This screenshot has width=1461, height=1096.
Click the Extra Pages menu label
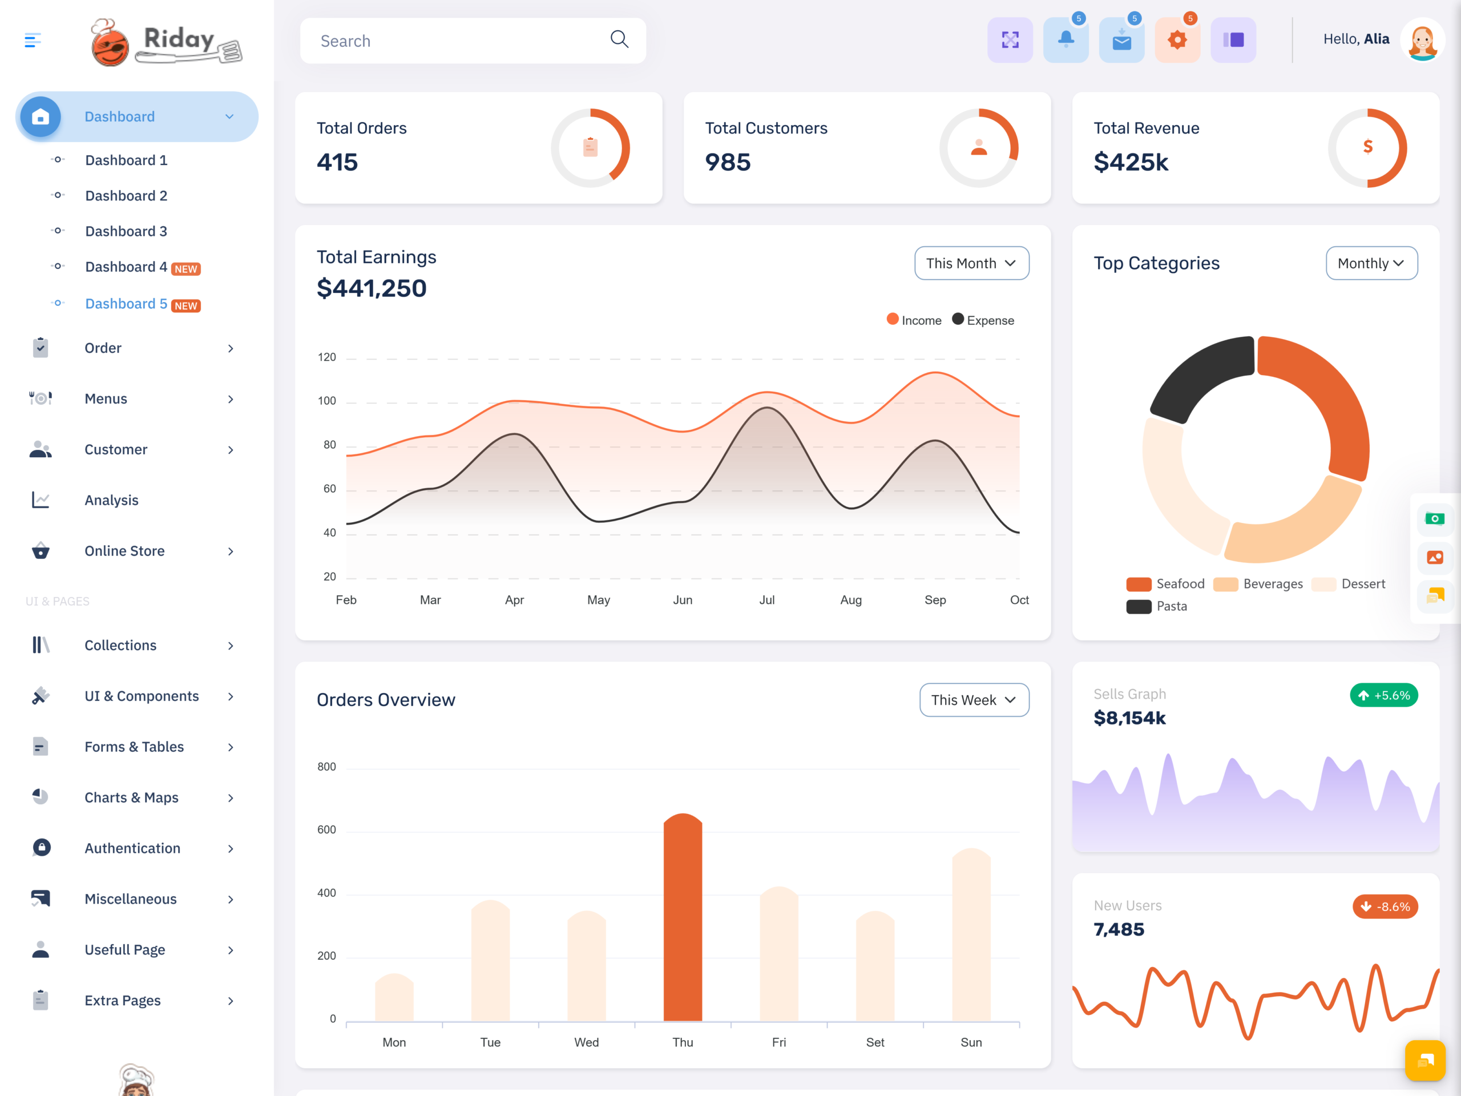(123, 1000)
